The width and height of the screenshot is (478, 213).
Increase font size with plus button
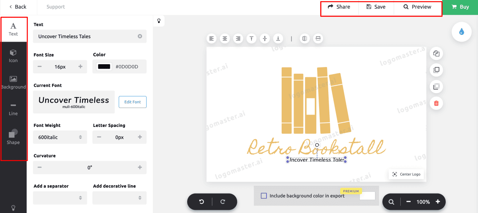[x=80, y=67]
